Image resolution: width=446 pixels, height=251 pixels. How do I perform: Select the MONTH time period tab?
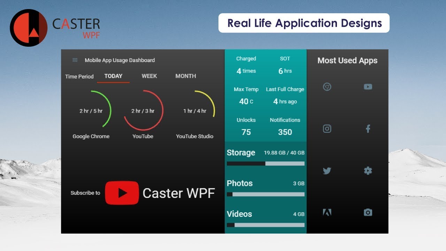(186, 76)
